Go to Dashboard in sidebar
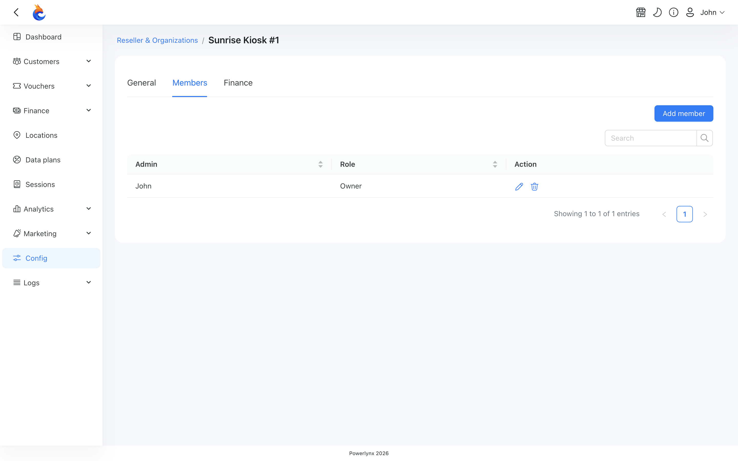Viewport: 738px width, 461px height. point(51,37)
